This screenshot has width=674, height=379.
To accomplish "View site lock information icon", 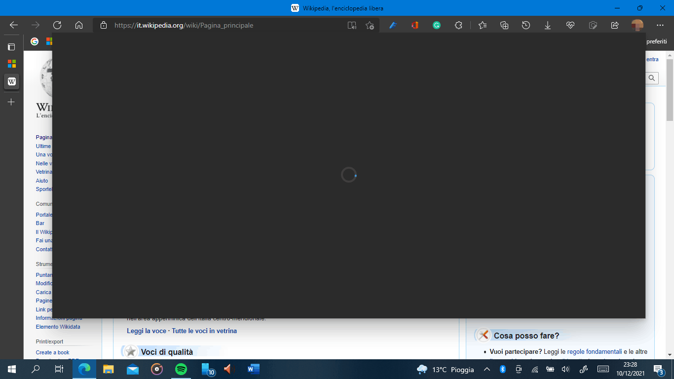I will [103, 25].
